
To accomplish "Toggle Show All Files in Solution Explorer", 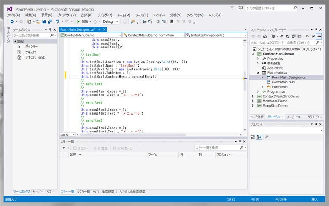I will point(299,36).
